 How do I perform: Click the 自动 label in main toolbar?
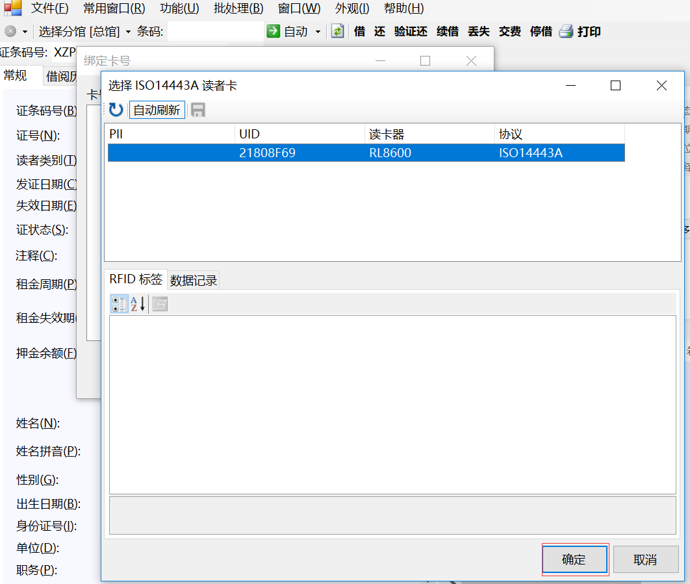tap(296, 31)
